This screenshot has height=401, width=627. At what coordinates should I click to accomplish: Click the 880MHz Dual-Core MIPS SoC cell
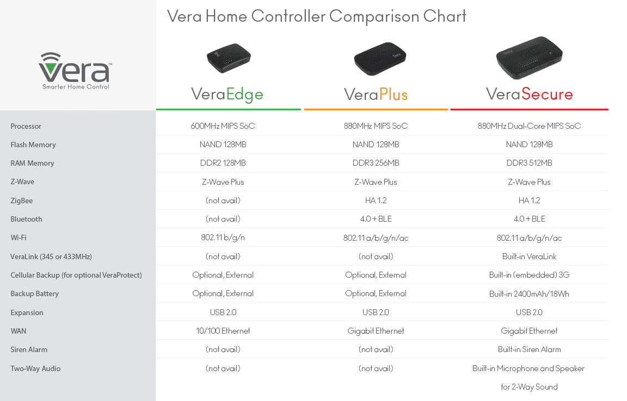(x=529, y=126)
